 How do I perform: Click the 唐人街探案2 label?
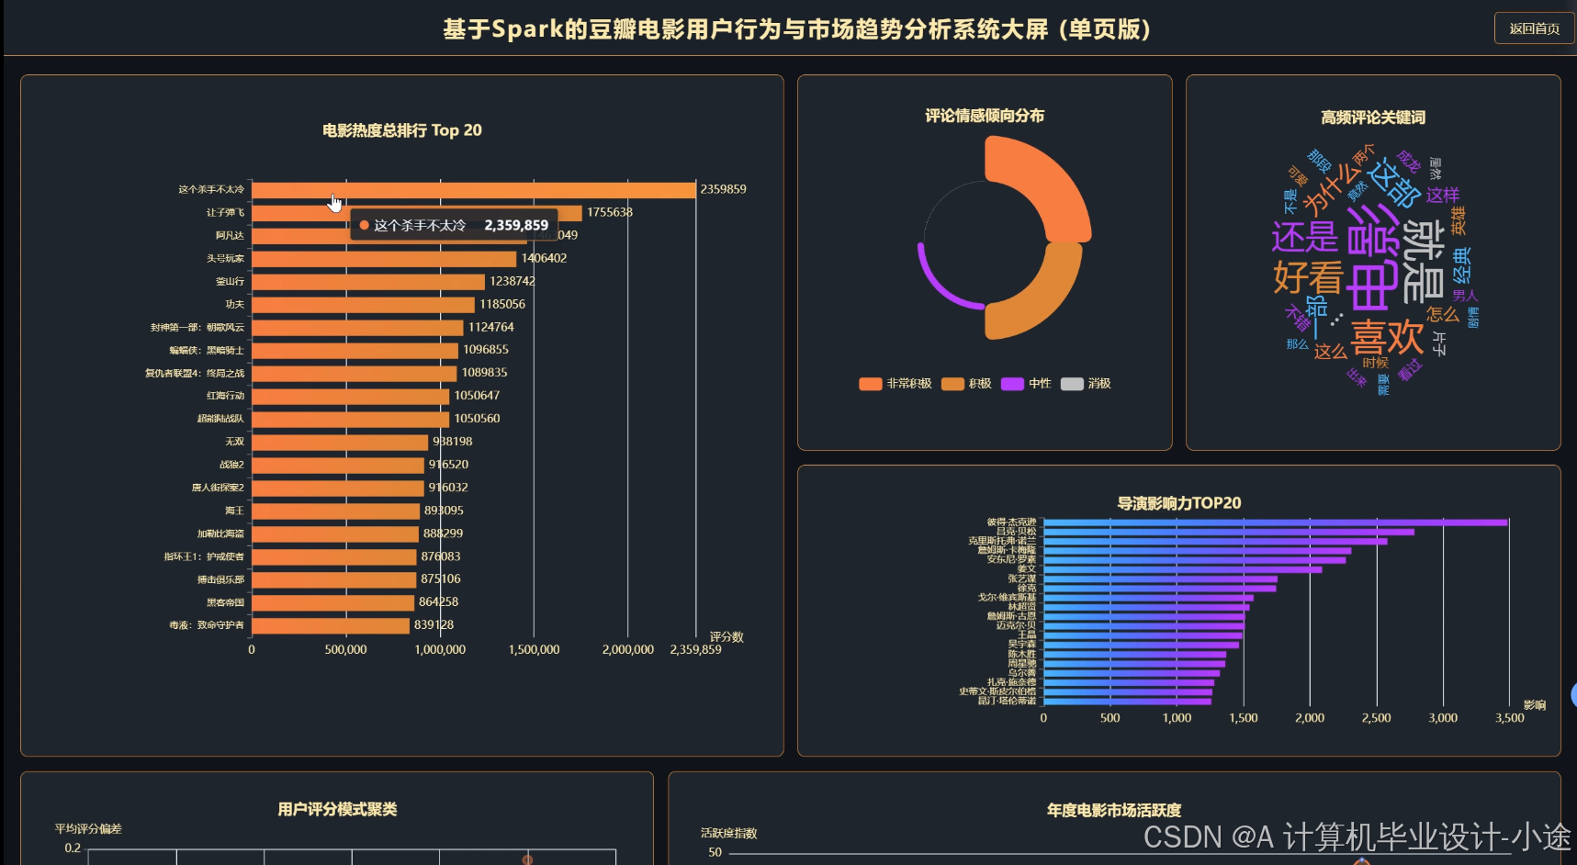(x=218, y=488)
